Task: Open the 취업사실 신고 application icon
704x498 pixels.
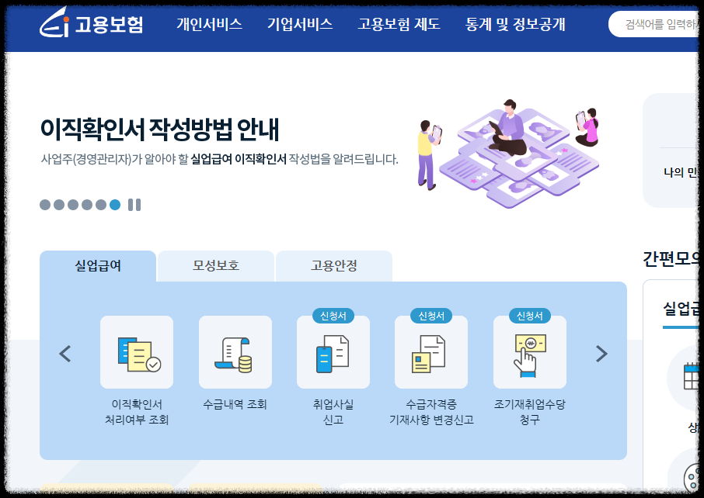Action: (x=333, y=354)
